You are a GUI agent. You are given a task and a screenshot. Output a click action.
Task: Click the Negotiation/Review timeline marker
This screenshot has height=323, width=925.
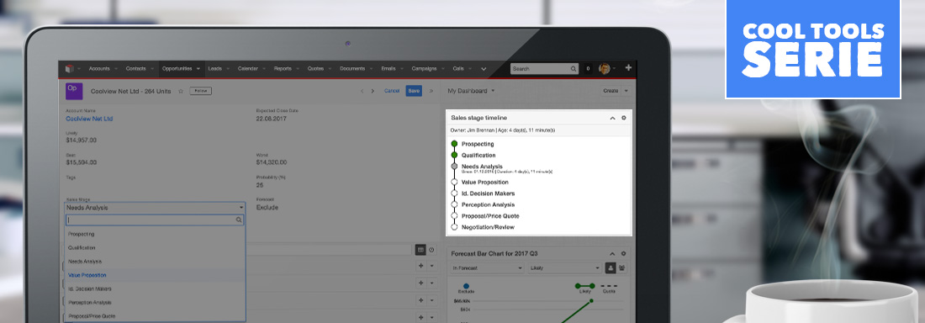point(454,227)
